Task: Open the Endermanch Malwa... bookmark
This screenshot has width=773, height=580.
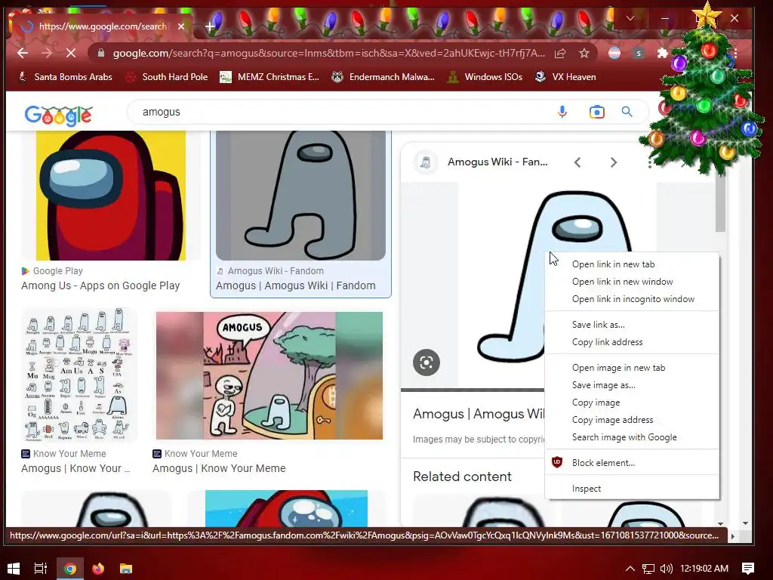Action: click(383, 77)
